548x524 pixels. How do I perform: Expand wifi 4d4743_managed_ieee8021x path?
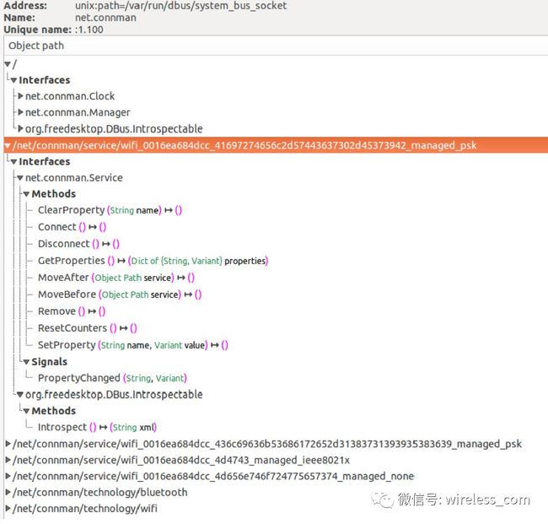[8, 460]
